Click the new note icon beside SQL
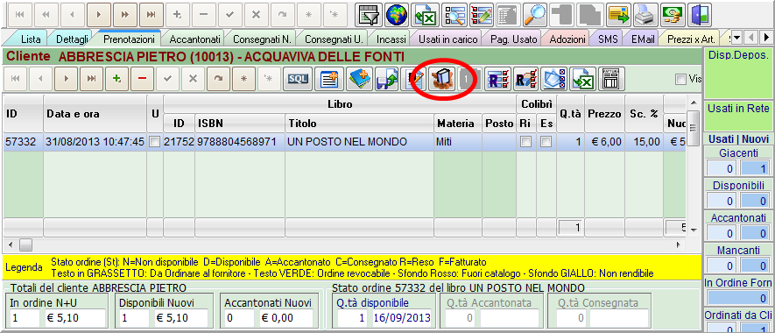 tap(328, 79)
